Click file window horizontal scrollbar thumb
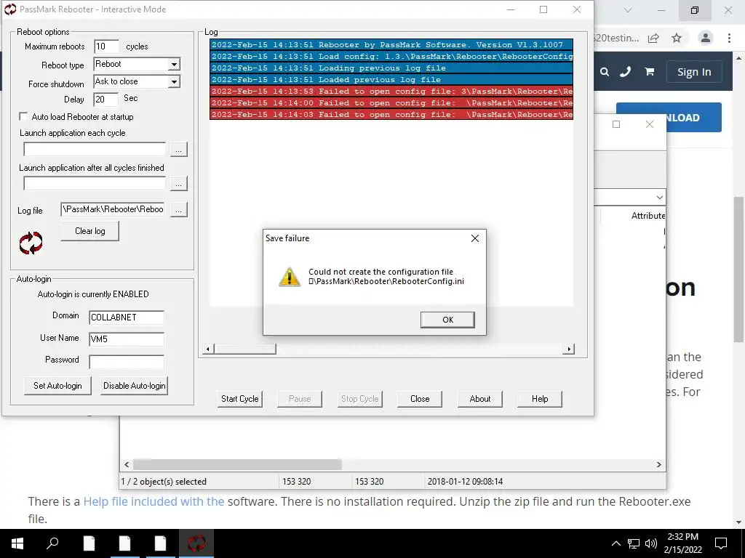Screen dimensions: 745x558 [x=237, y=464]
